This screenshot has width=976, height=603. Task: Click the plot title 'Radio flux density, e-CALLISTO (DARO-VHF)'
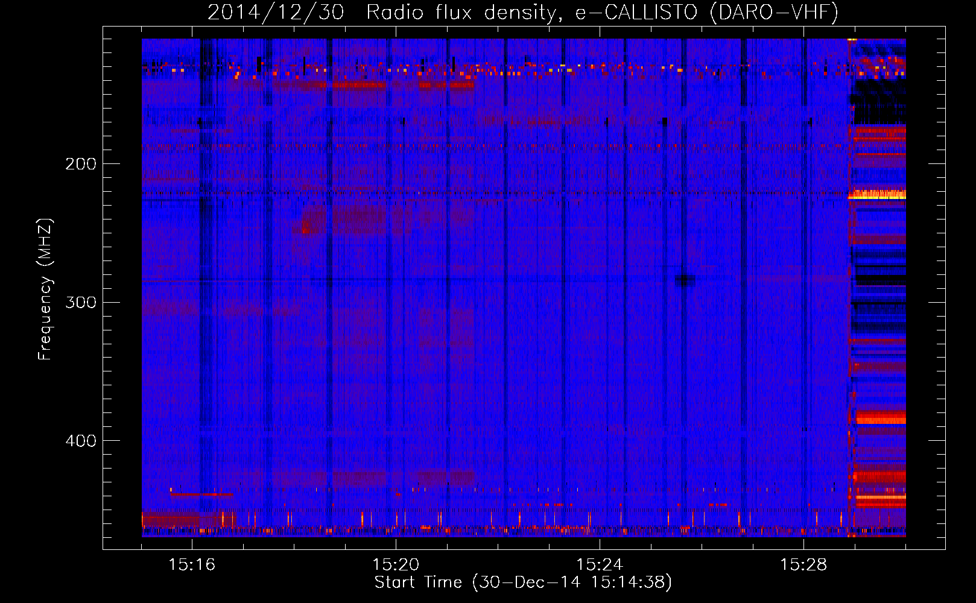(602, 12)
